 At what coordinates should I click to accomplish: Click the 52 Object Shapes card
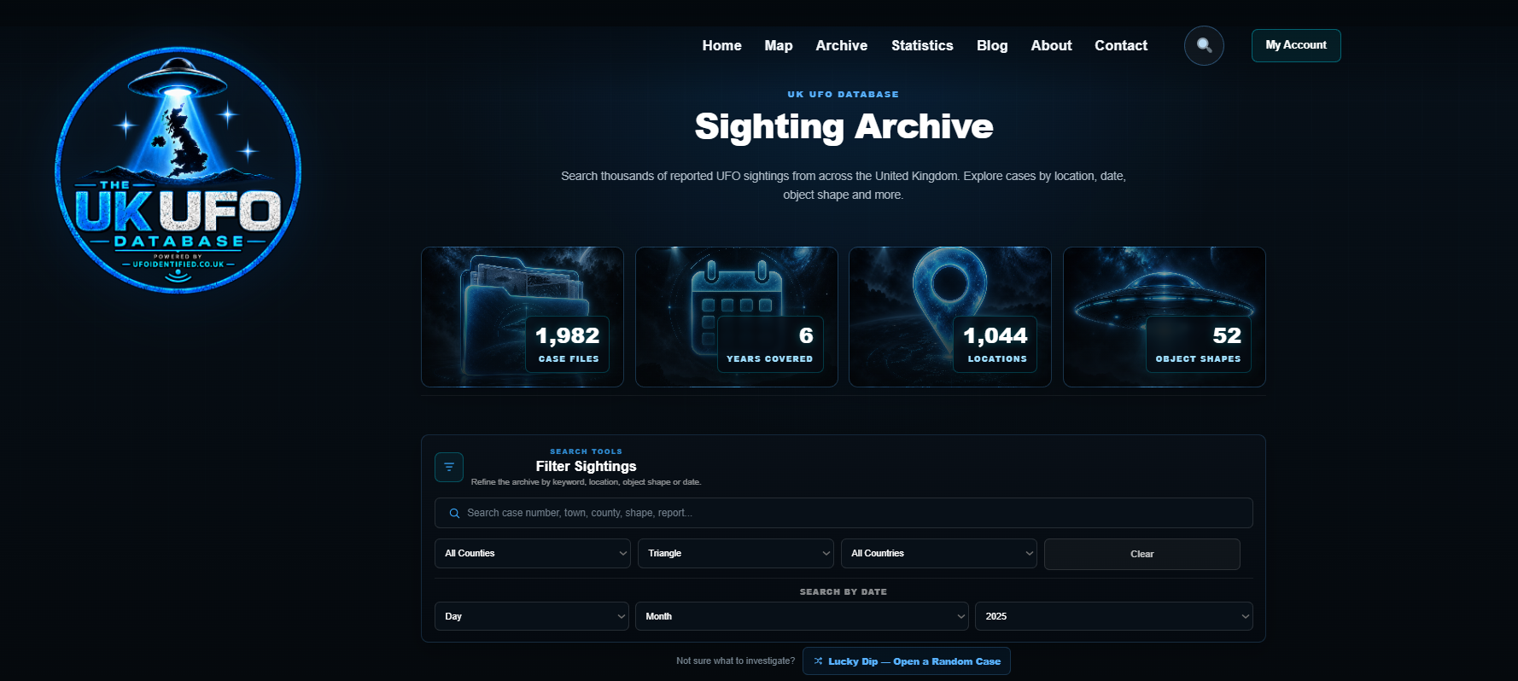1165,317
